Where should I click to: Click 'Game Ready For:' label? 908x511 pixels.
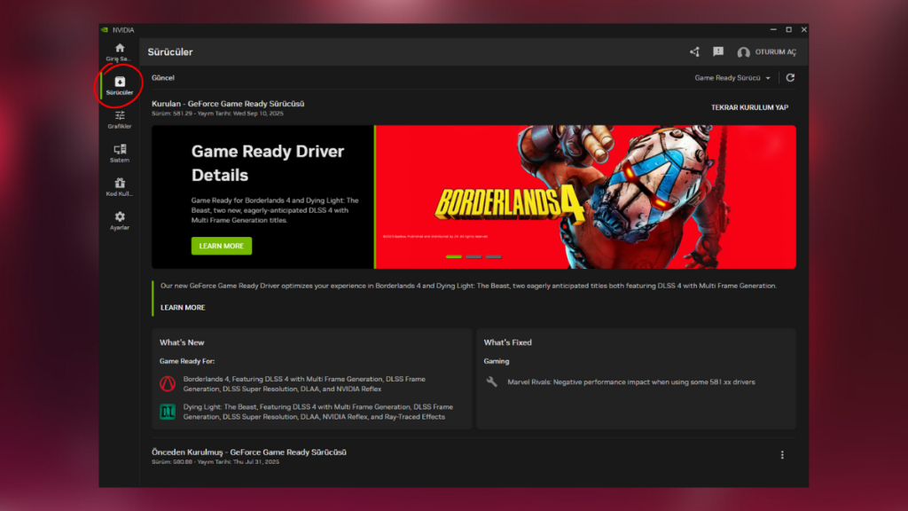187,361
